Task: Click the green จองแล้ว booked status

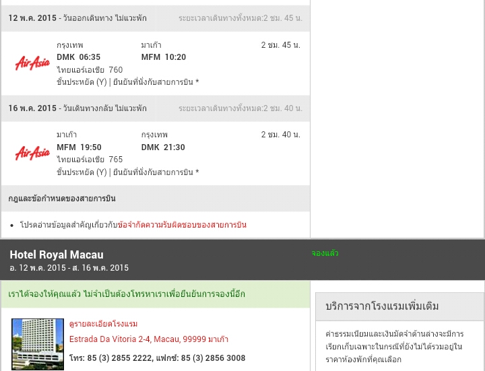Action: click(325, 253)
